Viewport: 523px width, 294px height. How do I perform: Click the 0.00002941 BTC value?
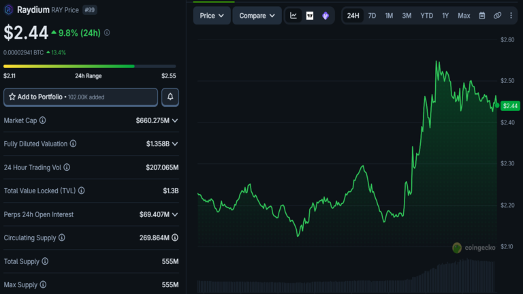click(23, 52)
